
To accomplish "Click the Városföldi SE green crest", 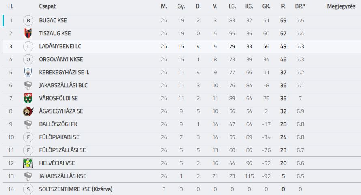I will point(28,98).
